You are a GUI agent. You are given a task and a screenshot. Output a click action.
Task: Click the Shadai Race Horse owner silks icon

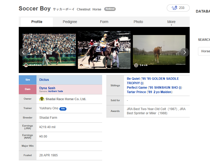click(x=42, y=99)
